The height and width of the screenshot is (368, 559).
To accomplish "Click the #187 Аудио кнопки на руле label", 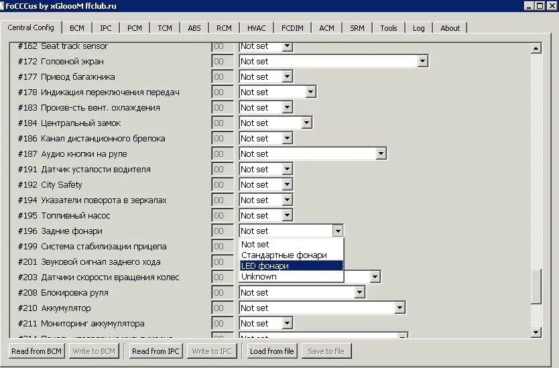I will 72,154.
